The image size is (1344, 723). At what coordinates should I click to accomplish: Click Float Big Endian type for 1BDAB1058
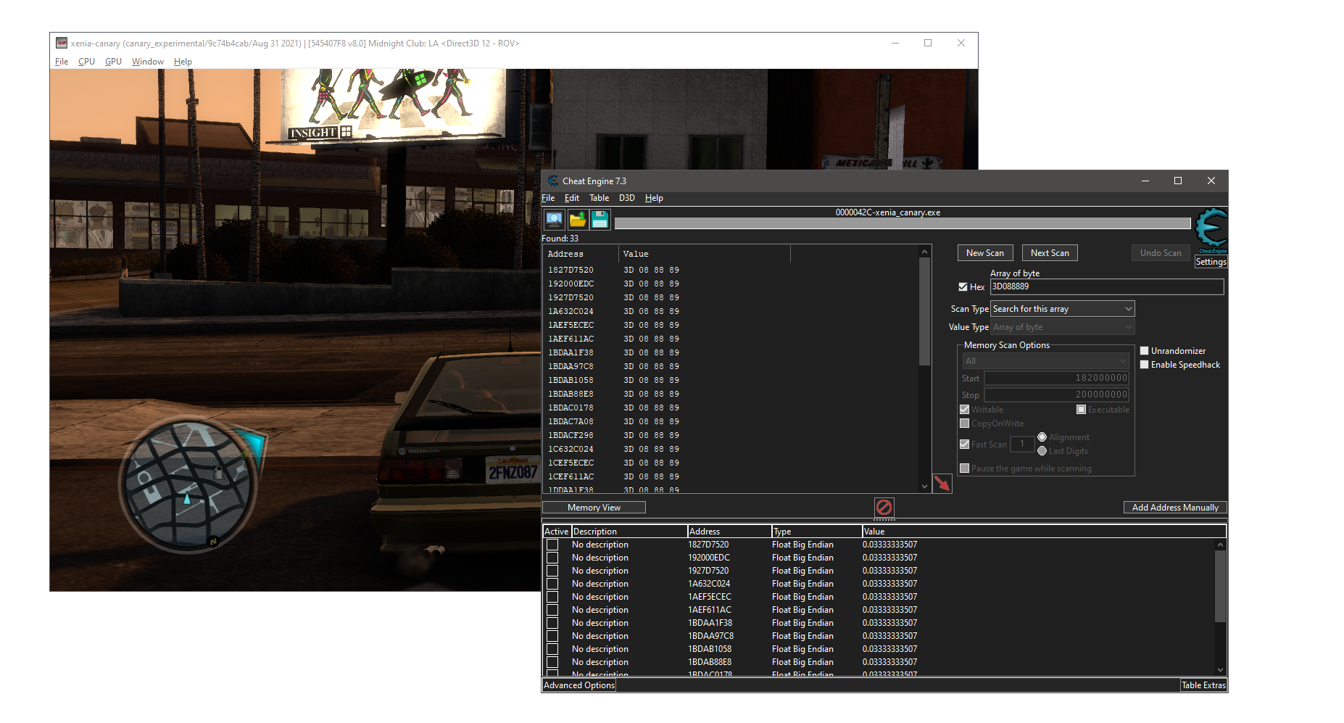click(802, 649)
